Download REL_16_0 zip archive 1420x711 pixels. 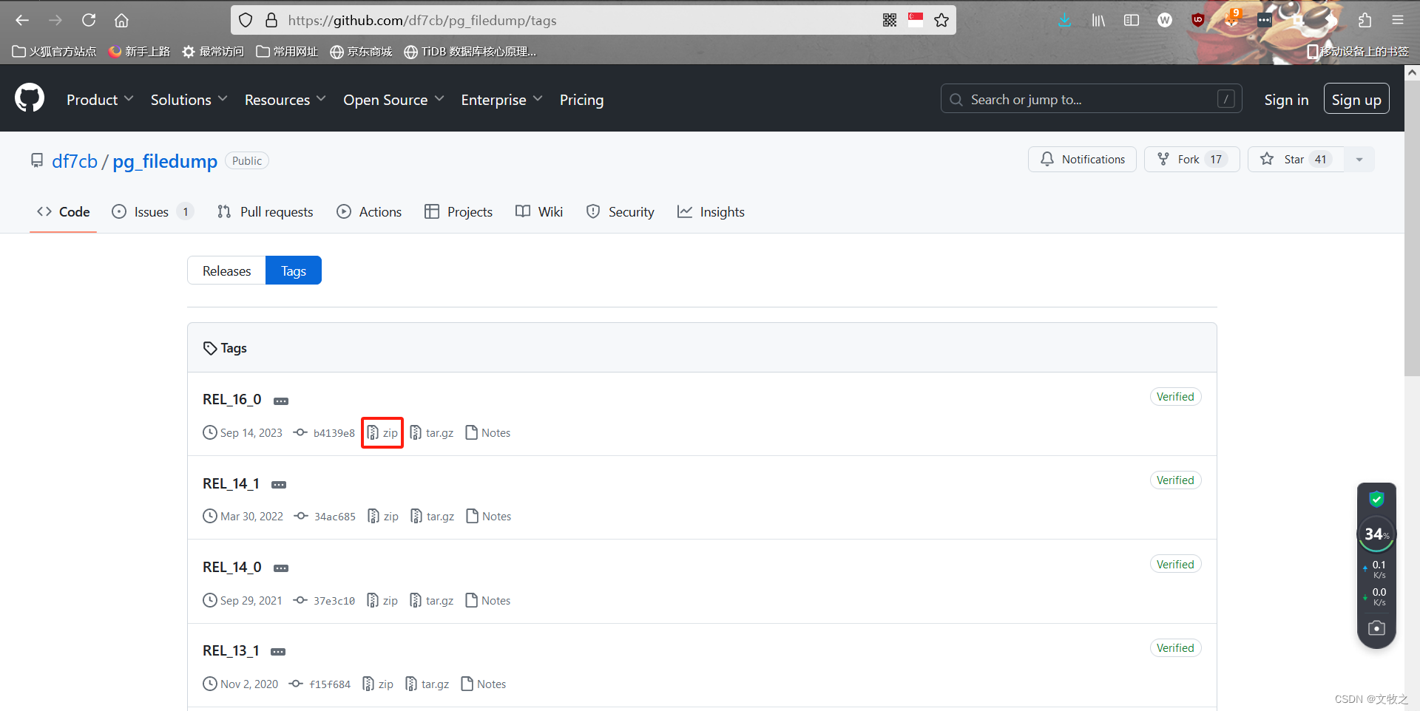382,432
